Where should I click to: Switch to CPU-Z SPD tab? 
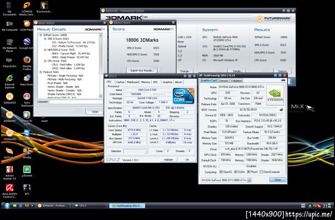155,82
